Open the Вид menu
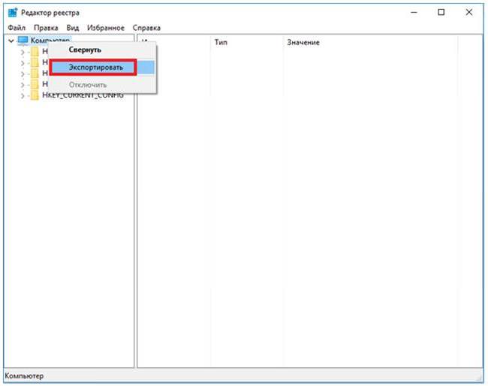 coord(73,28)
